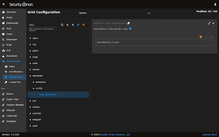Click the orange reset value icon

click(x=201, y=37)
